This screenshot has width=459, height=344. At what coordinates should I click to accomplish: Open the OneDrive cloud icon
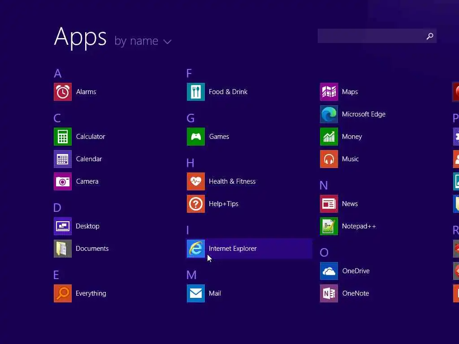[329, 271]
